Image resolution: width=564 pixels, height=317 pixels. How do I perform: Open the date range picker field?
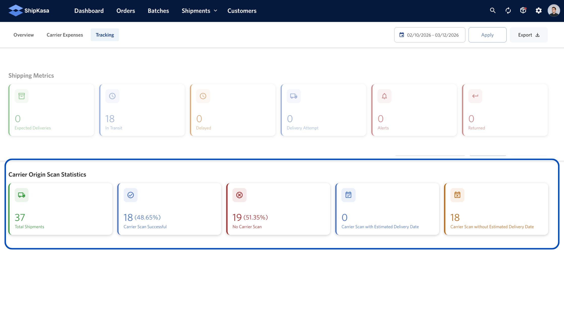(430, 35)
